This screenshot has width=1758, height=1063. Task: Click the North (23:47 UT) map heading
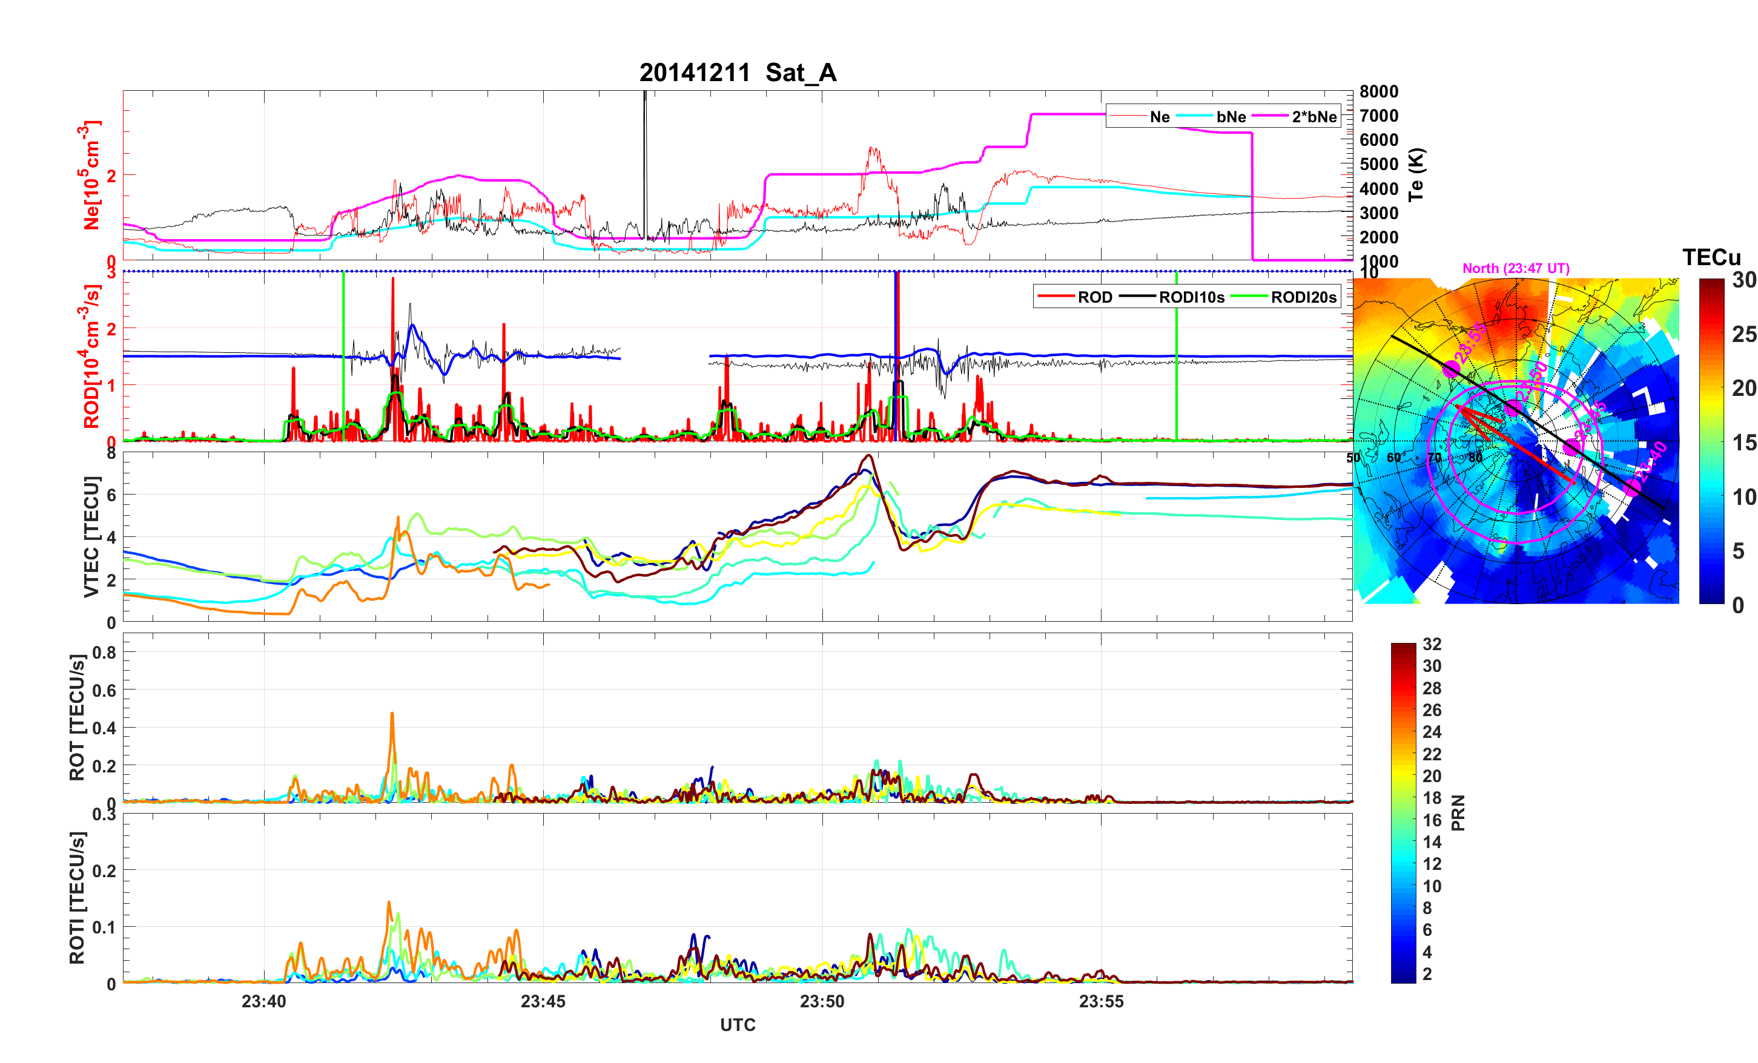(x=1515, y=268)
